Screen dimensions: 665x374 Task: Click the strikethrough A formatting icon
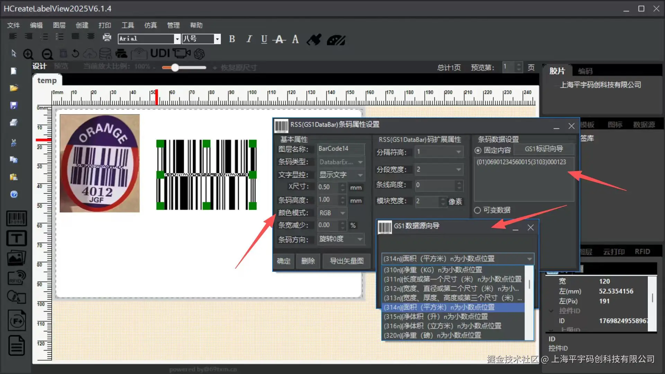coord(279,39)
